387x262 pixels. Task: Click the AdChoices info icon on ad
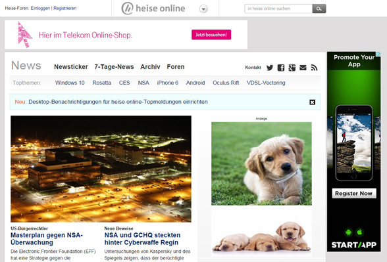coord(378,54)
